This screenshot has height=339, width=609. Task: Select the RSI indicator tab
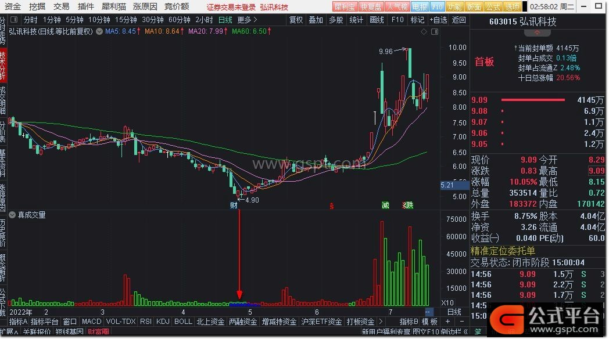pos(146,322)
